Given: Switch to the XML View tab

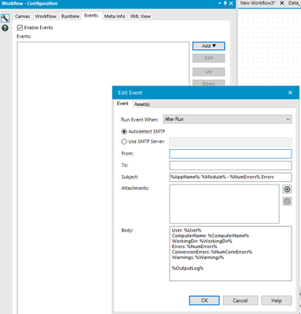Looking at the screenshot, I should click(141, 16).
